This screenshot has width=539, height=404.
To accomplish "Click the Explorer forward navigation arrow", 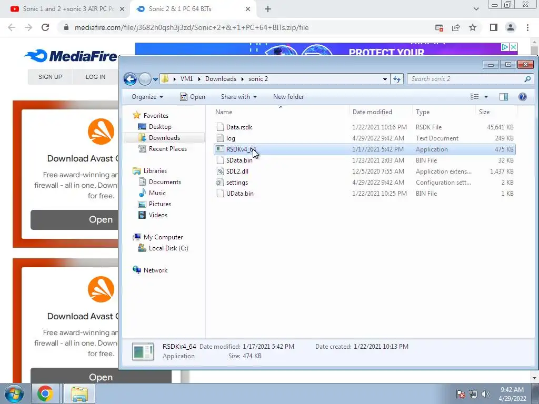I will point(145,79).
